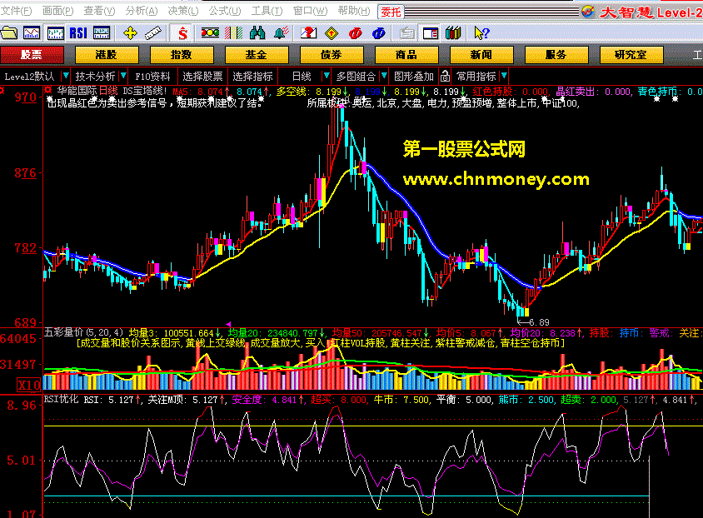This screenshot has width=703, height=518.
Task: Click the red dollar sign toolbar icon
Action: pyautogui.click(x=182, y=33)
